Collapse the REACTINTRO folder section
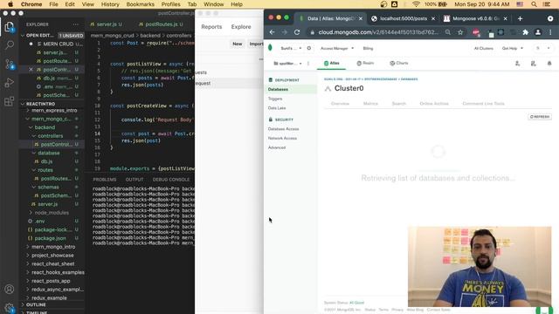This screenshot has height=314, width=559. click(x=23, y=104)
